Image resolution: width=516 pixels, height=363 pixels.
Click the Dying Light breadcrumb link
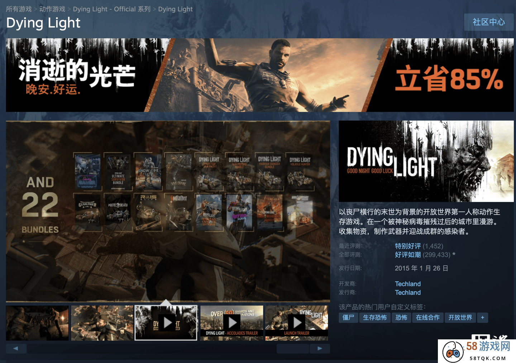[175, 9]
